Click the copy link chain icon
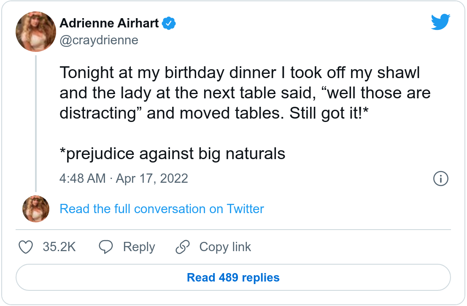The image size is (467, 306). [x=182, y=247]
